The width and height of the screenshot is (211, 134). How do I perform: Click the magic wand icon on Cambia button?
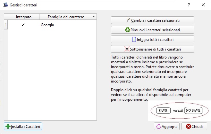[x=128, y=20]
